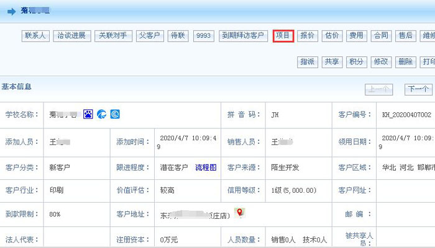The image size is (435, 248).
Task: Open the 费用 expenses tab
Action: pyautogui.click(x=356, y=36)
